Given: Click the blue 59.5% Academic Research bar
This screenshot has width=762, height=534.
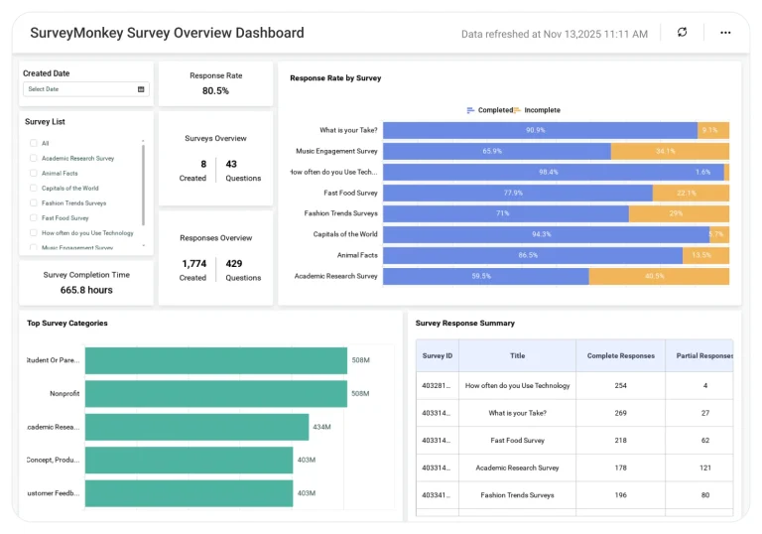Looking at the screenshot, I should 486,276.
